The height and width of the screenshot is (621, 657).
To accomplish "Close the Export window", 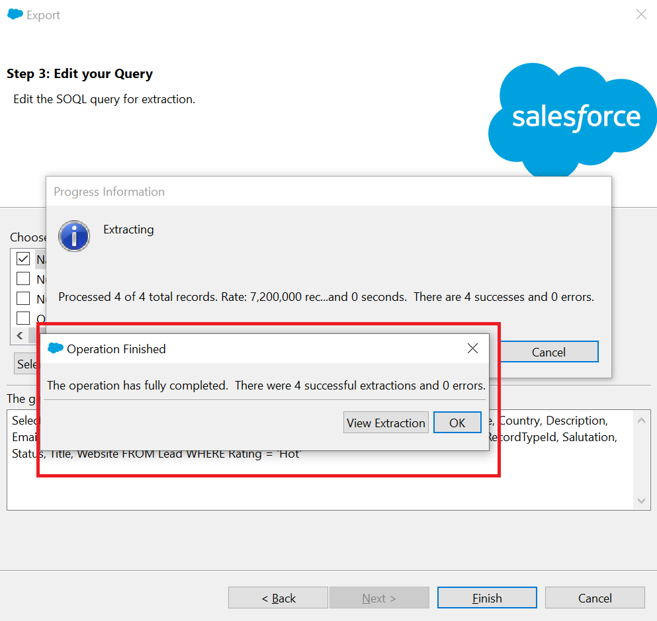I will (641, 15).
